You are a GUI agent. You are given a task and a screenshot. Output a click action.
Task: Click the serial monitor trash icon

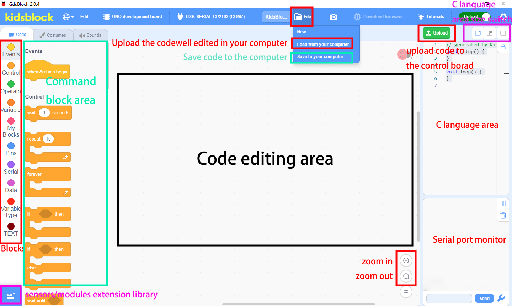(x=503, y=215)
